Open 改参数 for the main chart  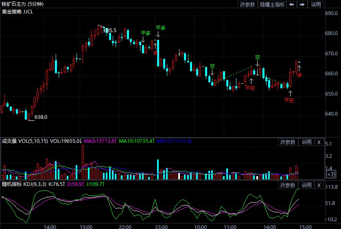coord(247,4)
